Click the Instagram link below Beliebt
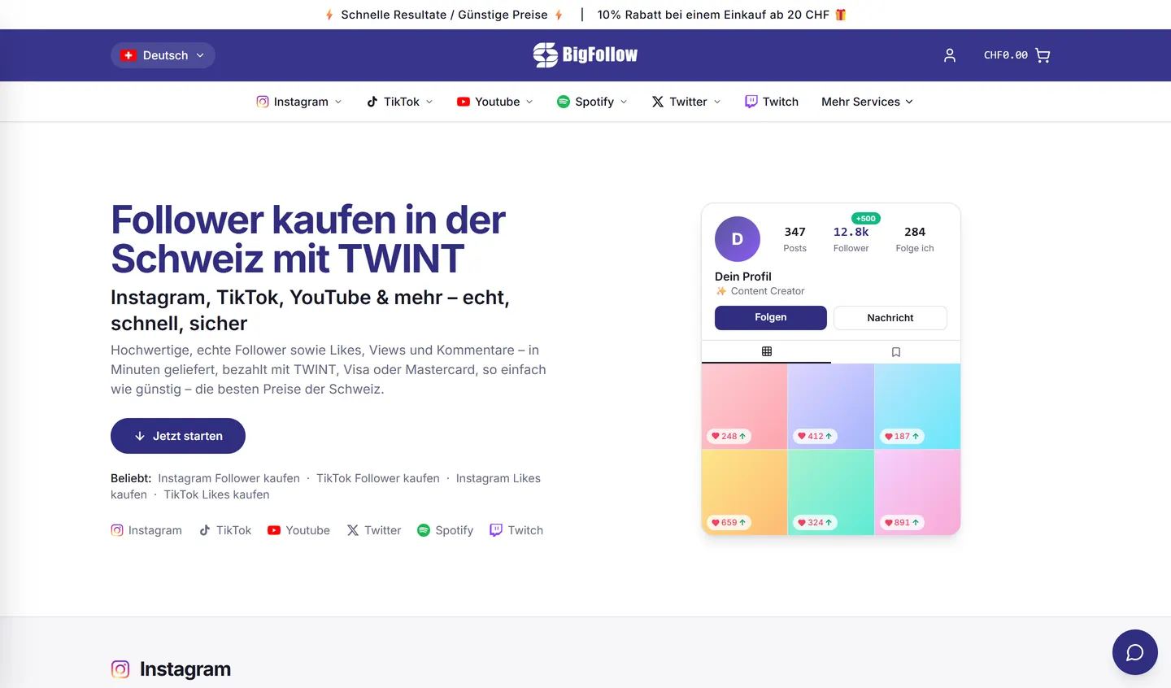Image resolution: width=1171 pixels, height=688 pixels. (x=146, y=530)
